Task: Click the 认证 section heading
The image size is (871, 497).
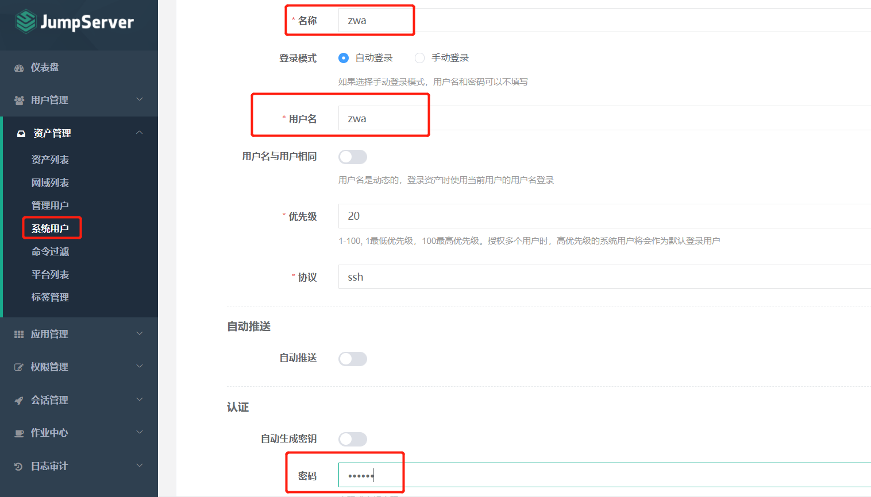Action: coord(238,407)
